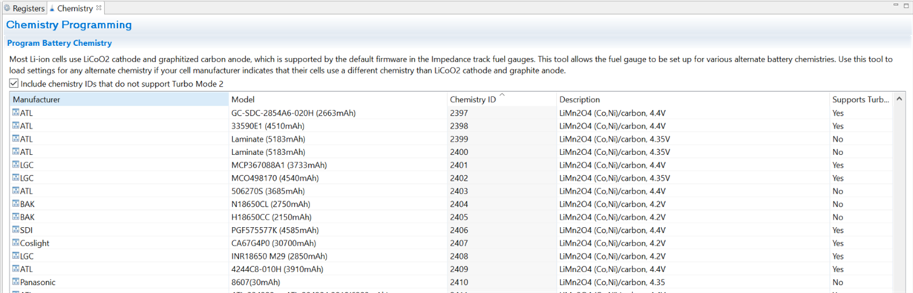This screenshot has width=913, height=293.
Task: Click the scrollbar up arrow in table
Action: click(x=900, y=99)
